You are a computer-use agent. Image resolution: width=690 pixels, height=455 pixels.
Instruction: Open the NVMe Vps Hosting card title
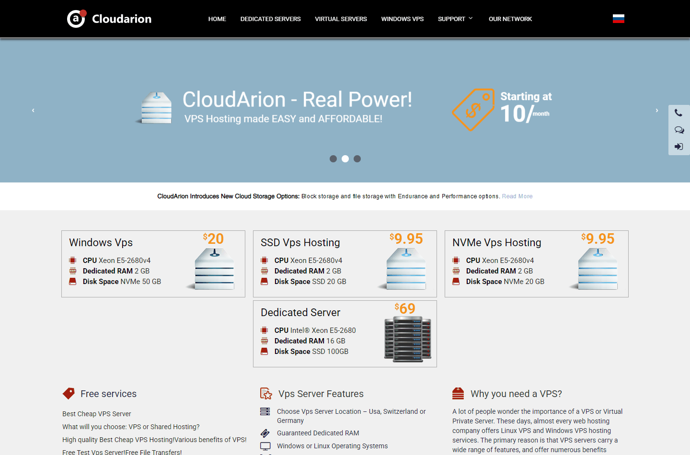click(497, 243)
